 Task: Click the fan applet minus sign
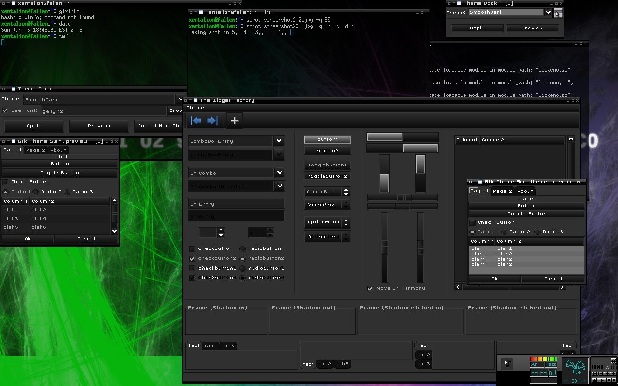coord(566,381)
